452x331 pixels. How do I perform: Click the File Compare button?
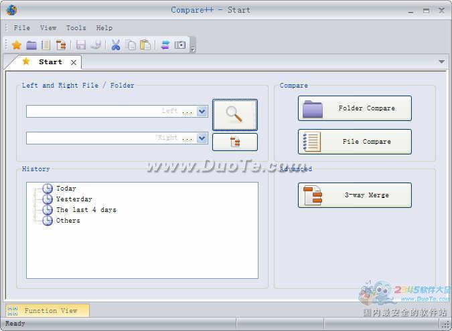pyautogui.click(x=355, y=142)
